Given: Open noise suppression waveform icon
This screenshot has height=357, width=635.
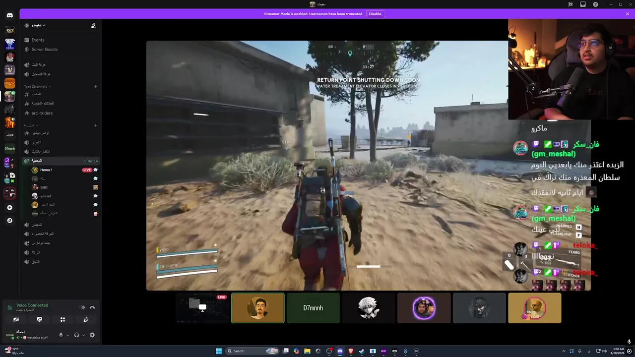Looking at the screenshot, I should pyautogui.click(x=82, y=307).
